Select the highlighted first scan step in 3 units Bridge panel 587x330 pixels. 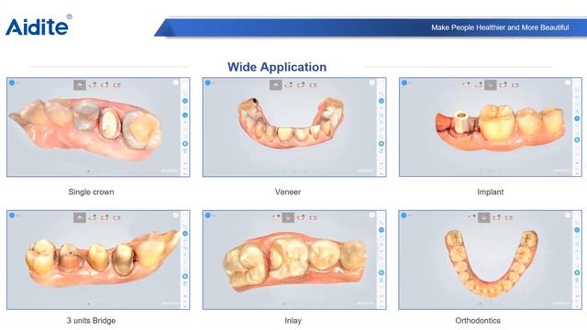pos(80,217)
